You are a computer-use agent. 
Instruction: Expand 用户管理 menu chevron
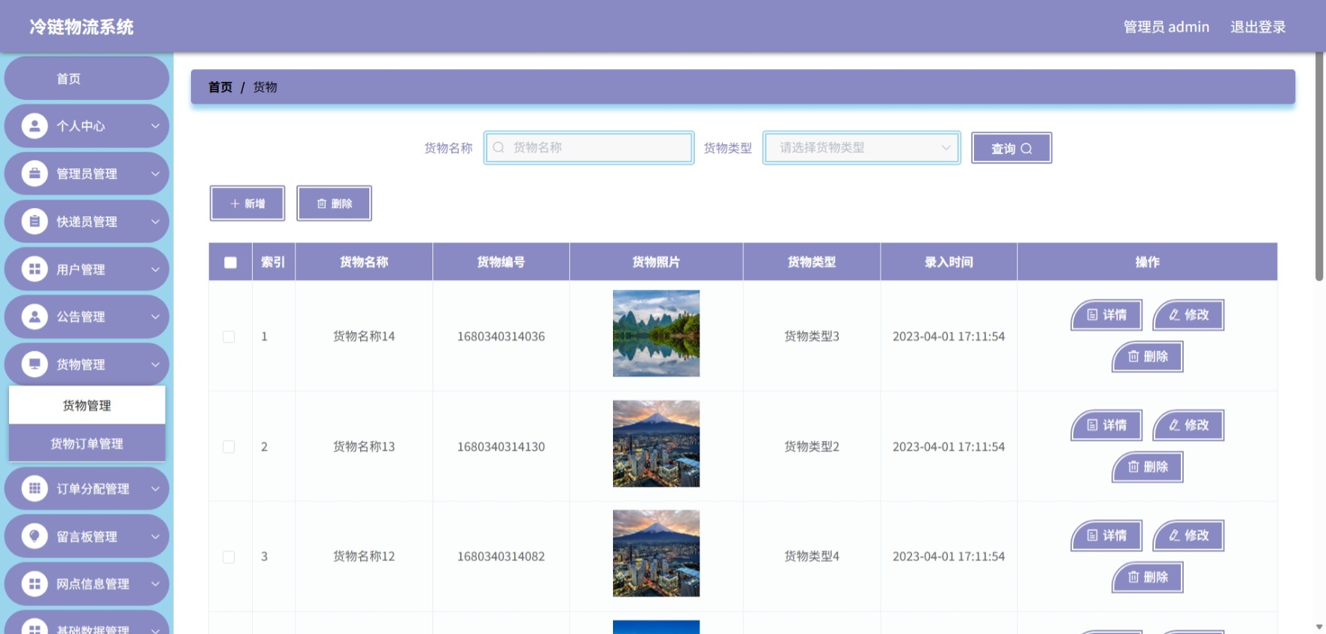point(156,269)
